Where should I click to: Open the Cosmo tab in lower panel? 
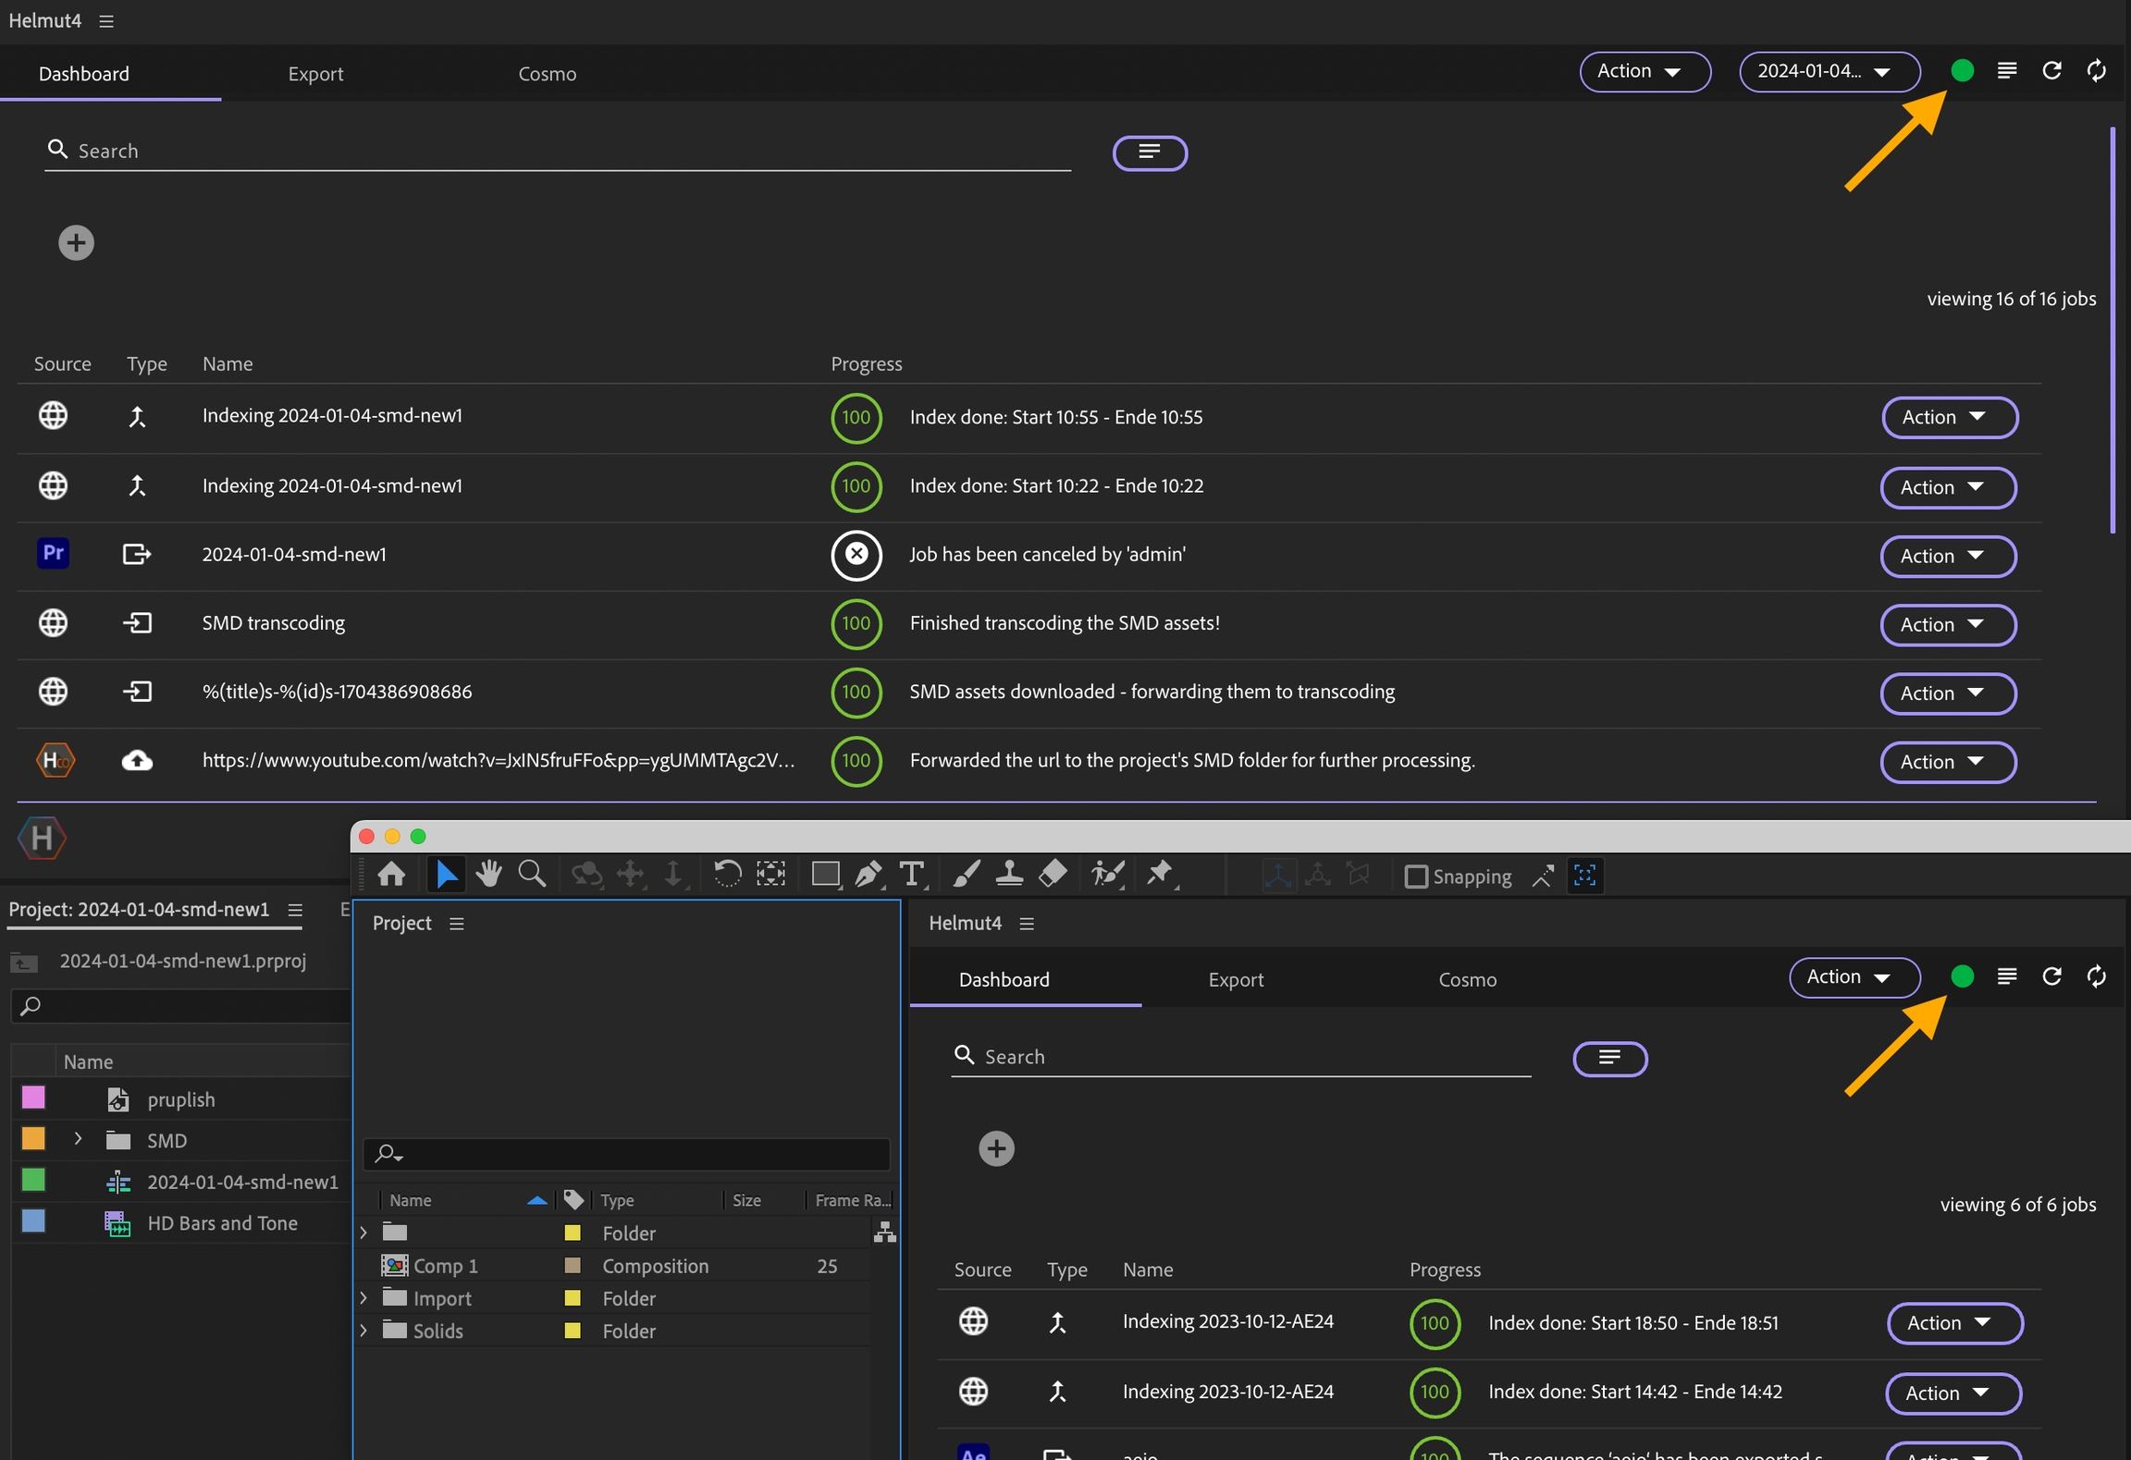tap(1467, 979)
